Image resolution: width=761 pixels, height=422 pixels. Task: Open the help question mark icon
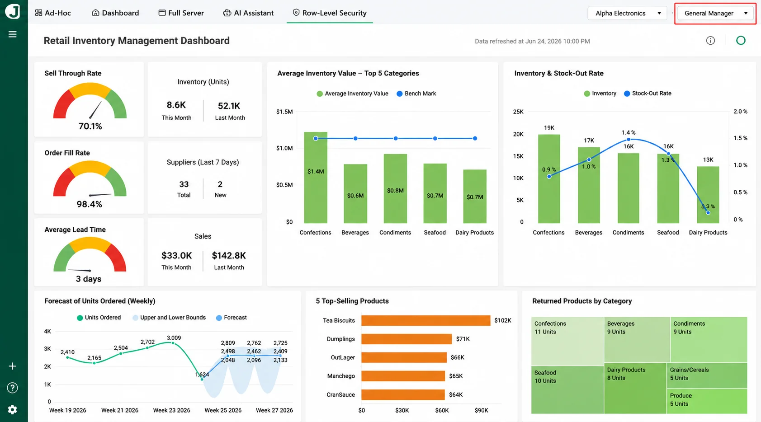13,388
